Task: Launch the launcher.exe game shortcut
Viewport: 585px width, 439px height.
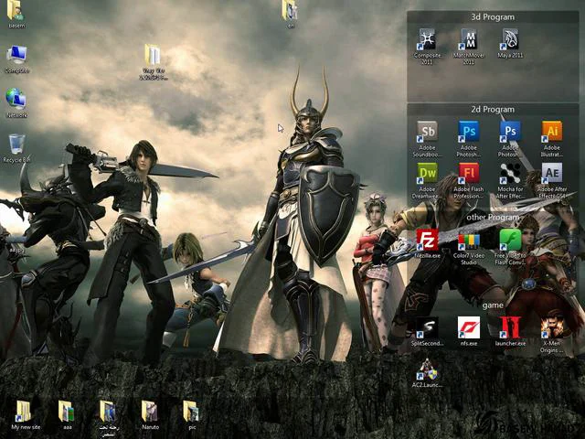Action: point(510,331)
